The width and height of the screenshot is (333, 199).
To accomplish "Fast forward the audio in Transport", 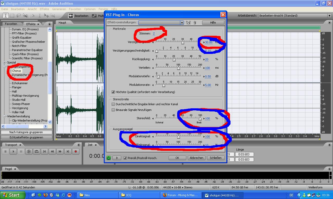I will pos(60,152).
